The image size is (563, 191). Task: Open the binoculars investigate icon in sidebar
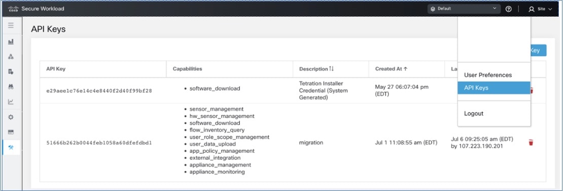11,86
